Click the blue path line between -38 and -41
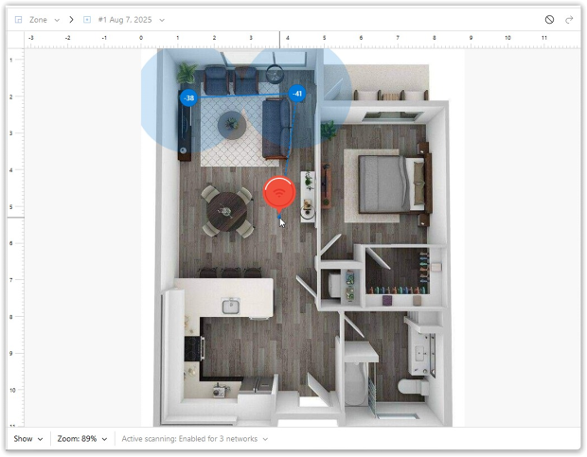Image resolution: width=587 pixels, height=457 pixels. [x=241, y=97]
